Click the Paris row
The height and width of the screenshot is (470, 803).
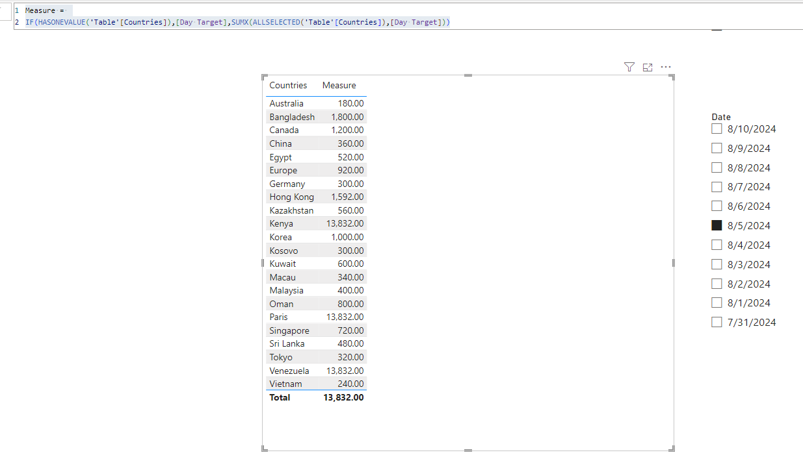point(316,317)
